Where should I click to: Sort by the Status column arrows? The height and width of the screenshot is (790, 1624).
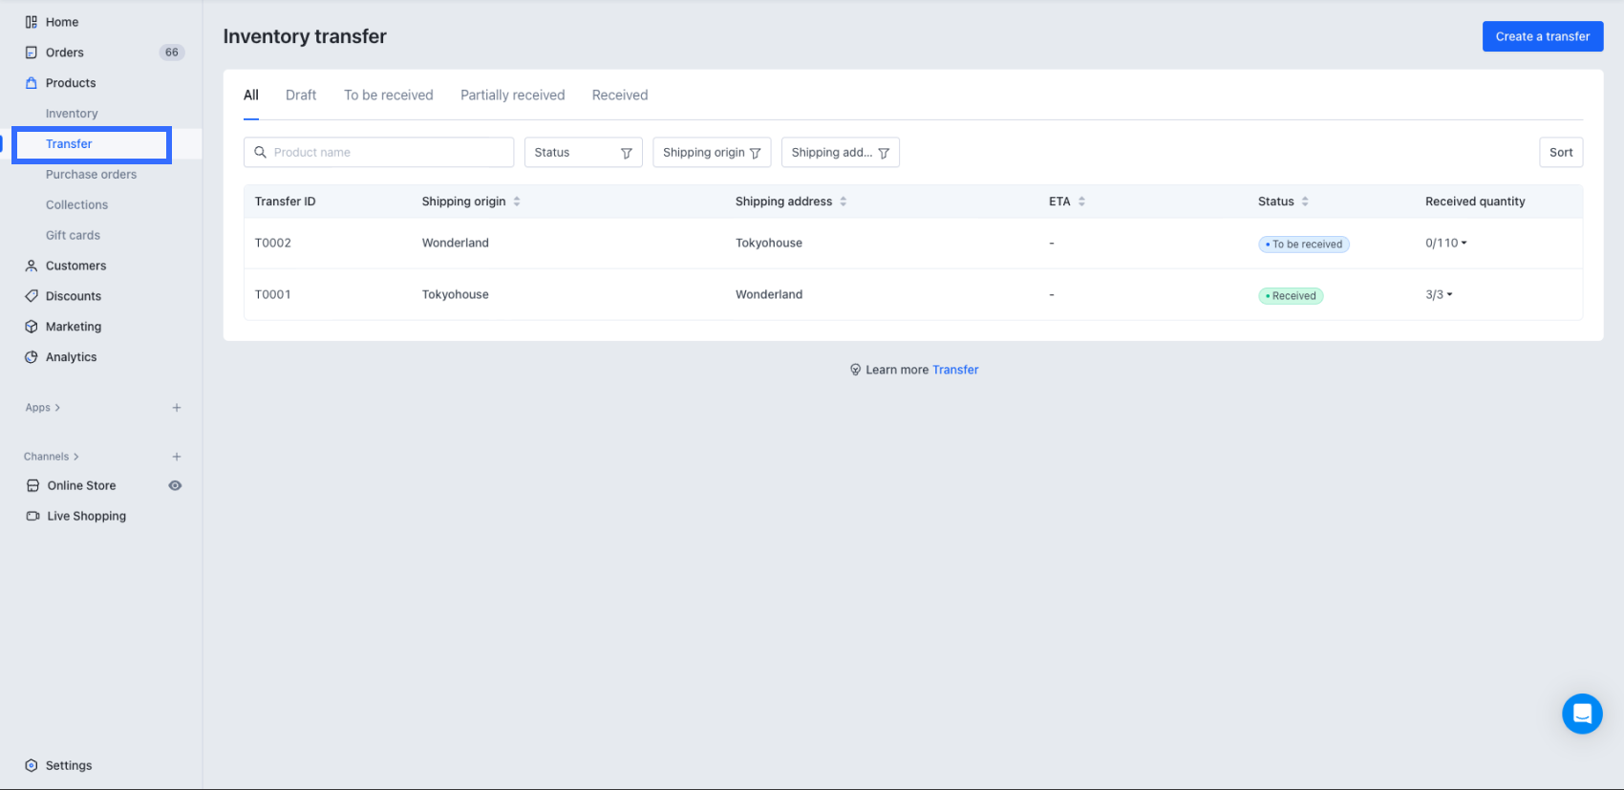[1305, 202]
